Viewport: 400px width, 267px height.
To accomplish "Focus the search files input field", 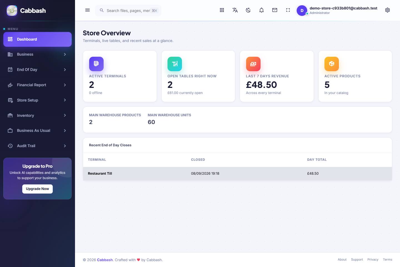I will 128,11.
